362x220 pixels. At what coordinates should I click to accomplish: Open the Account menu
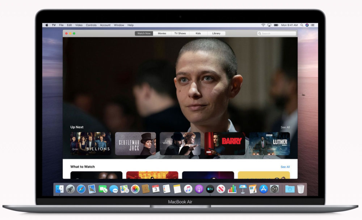point(105,25)
